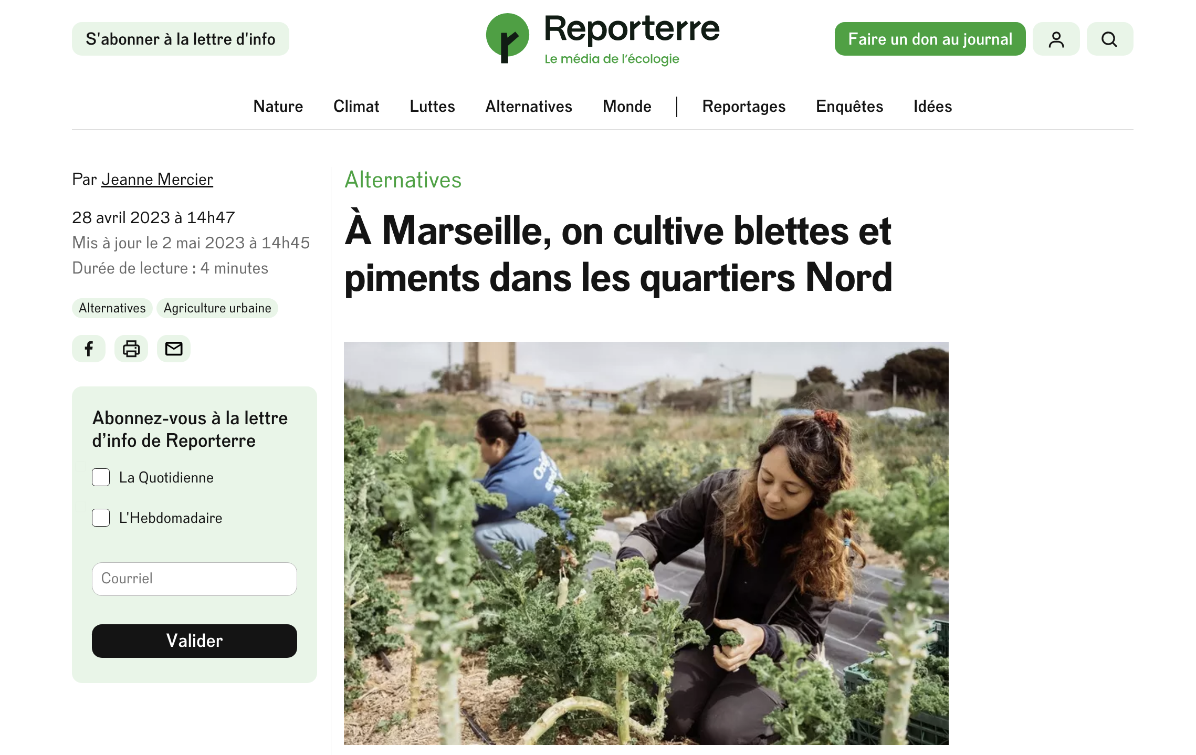Send the article by email icon
The height and width of the screenshot is (755, 1196).
click(x=174, y=349)
